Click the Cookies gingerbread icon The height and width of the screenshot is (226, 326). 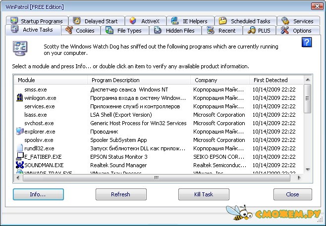(69, 30)
